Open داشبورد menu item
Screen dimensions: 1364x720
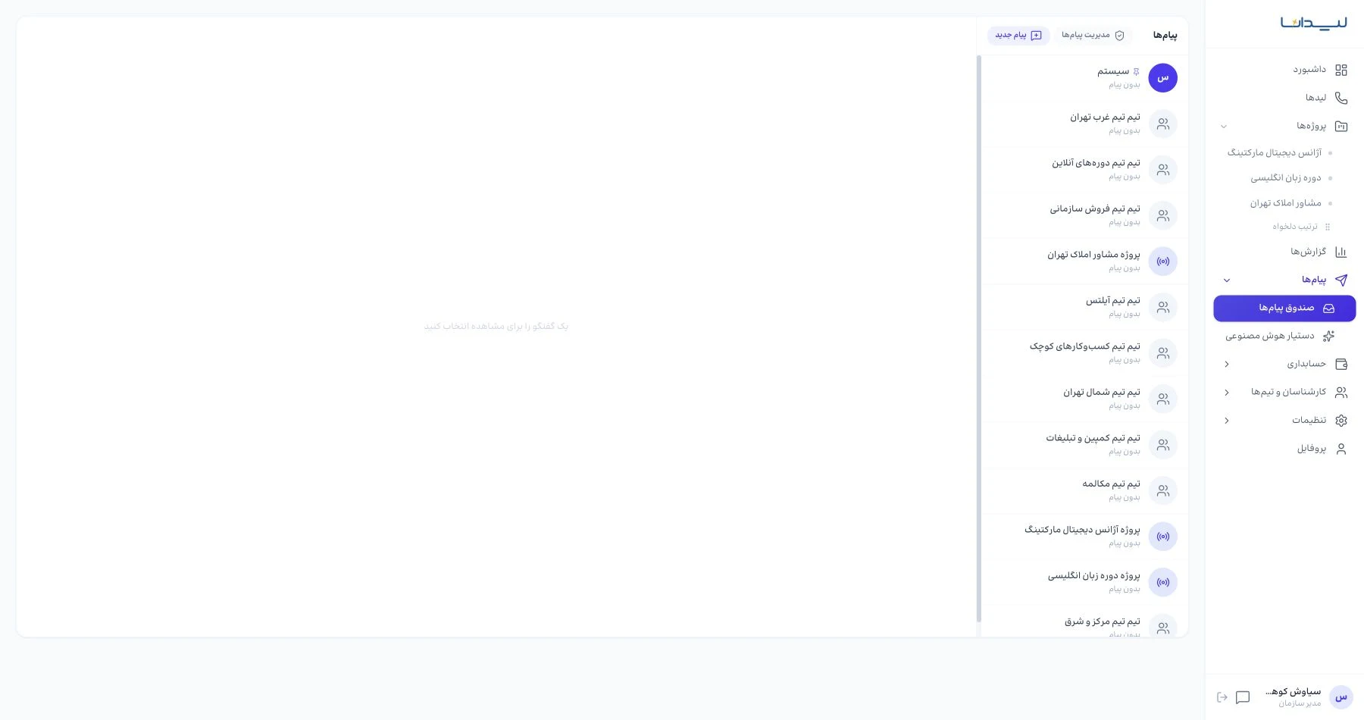pos(1284,70)
